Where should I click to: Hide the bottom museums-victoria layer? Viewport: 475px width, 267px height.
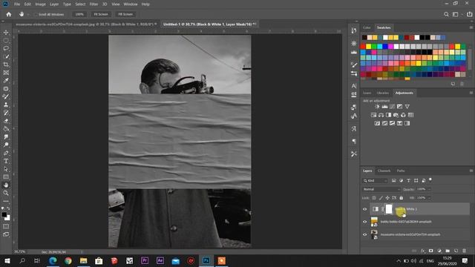click(364, 234)
